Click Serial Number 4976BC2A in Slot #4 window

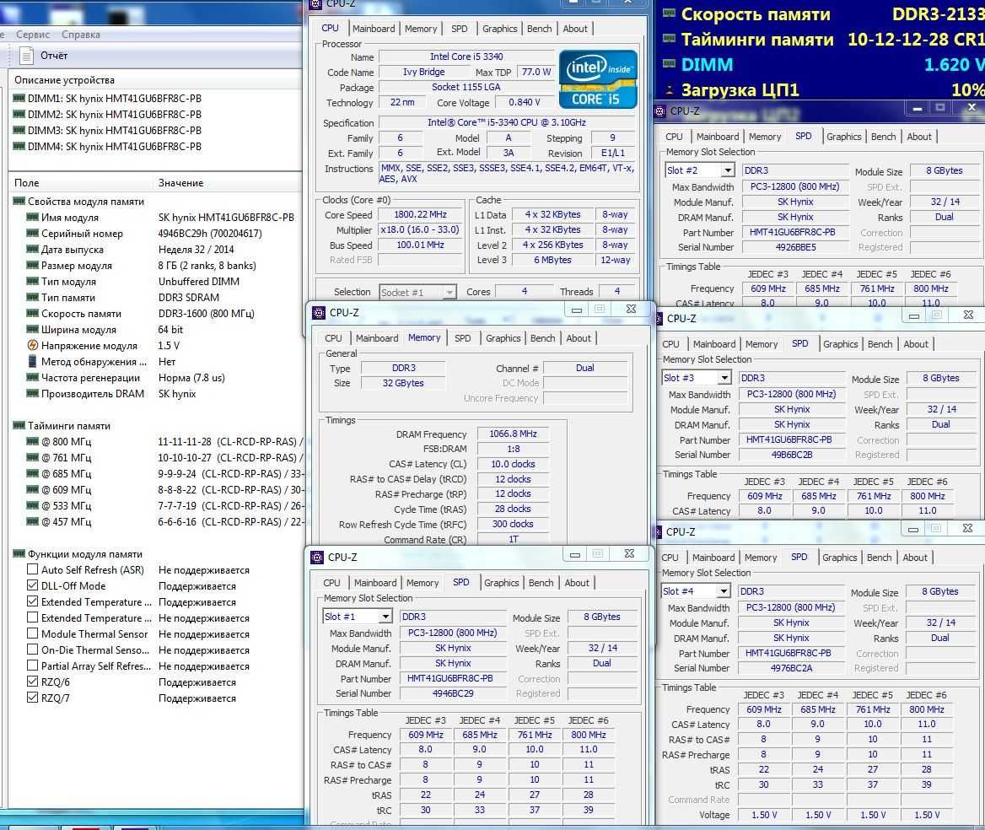791,669
